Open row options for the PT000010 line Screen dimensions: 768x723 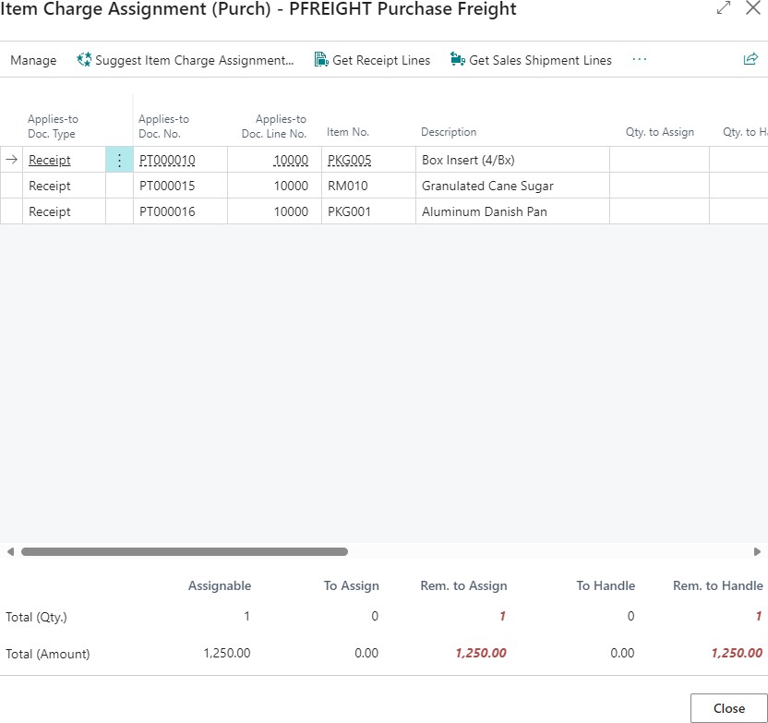tap(119, 160)
